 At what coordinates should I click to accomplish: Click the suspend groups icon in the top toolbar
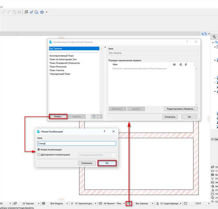click(x=26, y=12)
